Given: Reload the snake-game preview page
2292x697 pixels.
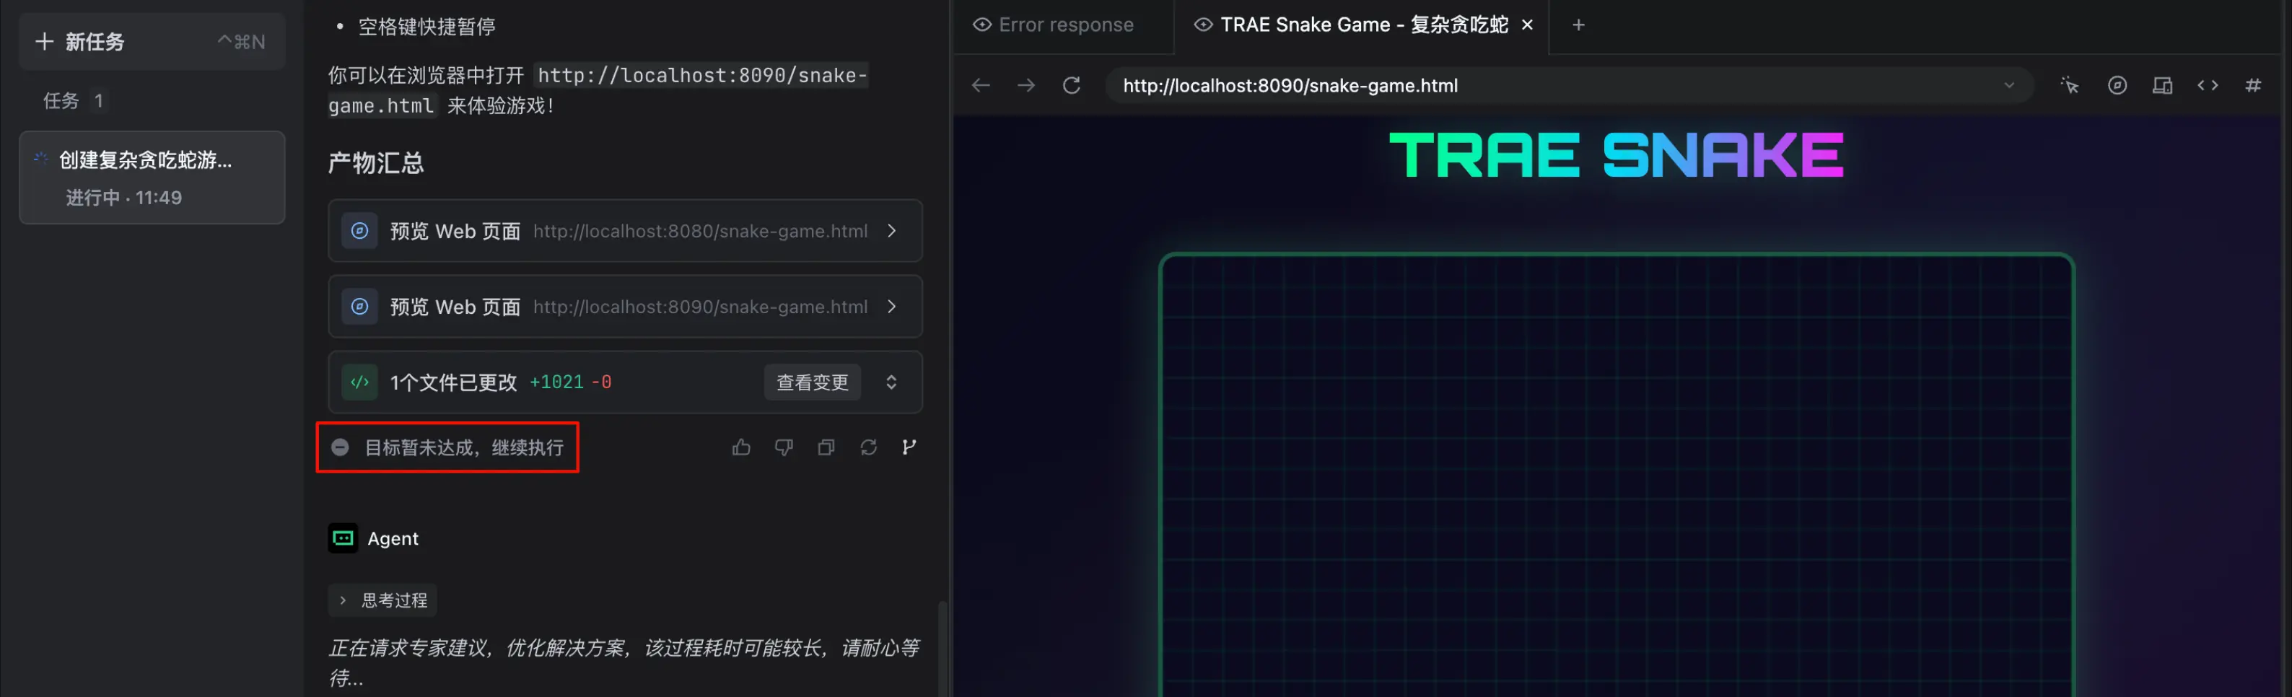Looking at the screenshot, I should pyautogui.click(x=1072, y=85).
